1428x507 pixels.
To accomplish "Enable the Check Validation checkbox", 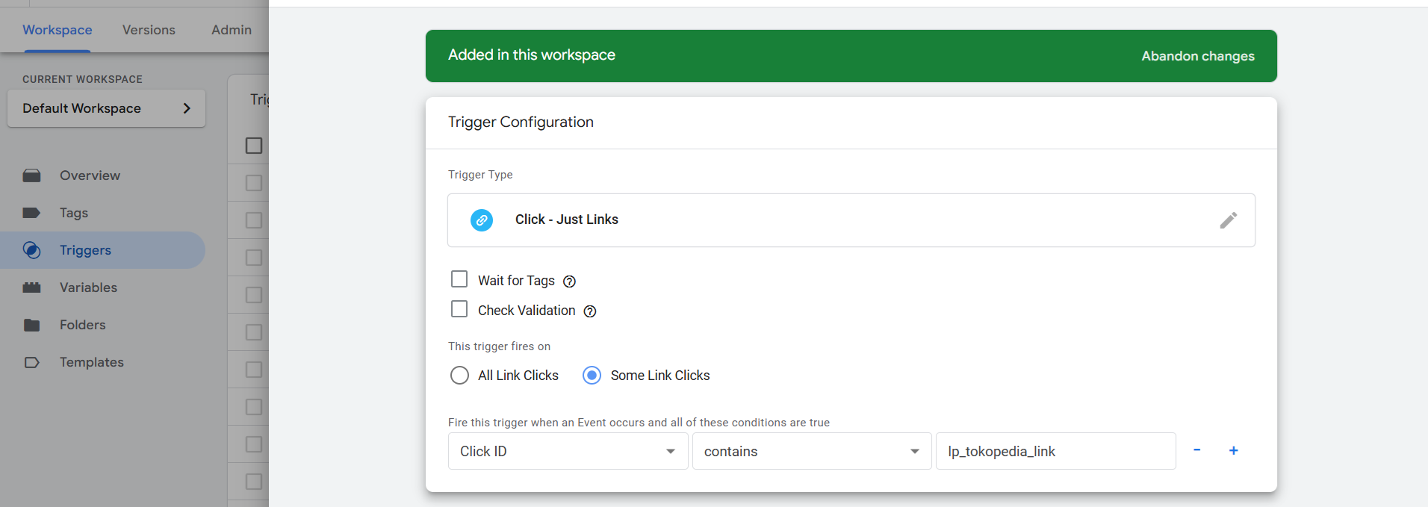I will (x=459, y=309).
